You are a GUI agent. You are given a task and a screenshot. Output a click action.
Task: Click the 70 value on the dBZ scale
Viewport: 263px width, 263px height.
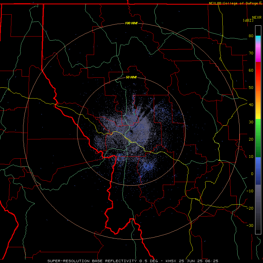pyautogui.click(x=251, y=53)
